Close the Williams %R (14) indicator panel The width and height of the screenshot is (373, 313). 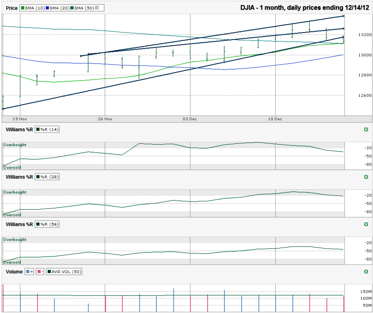(x=366, y=130)
